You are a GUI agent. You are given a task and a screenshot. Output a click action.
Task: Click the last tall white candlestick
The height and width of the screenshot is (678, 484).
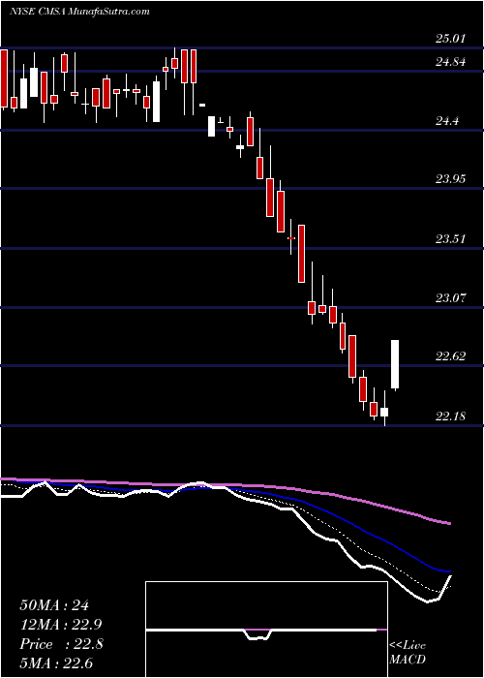coord(395,364)
